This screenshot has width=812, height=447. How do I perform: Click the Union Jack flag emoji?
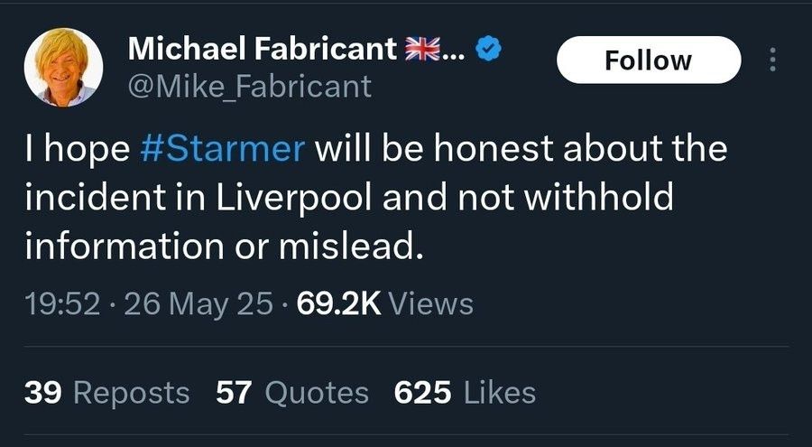tap(422, 50)
